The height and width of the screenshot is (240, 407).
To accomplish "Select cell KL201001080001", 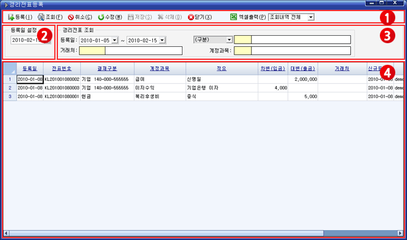I will (x=62, y=96).
